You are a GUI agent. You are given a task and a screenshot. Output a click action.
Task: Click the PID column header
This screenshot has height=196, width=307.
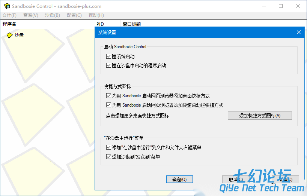coord(107,24)
